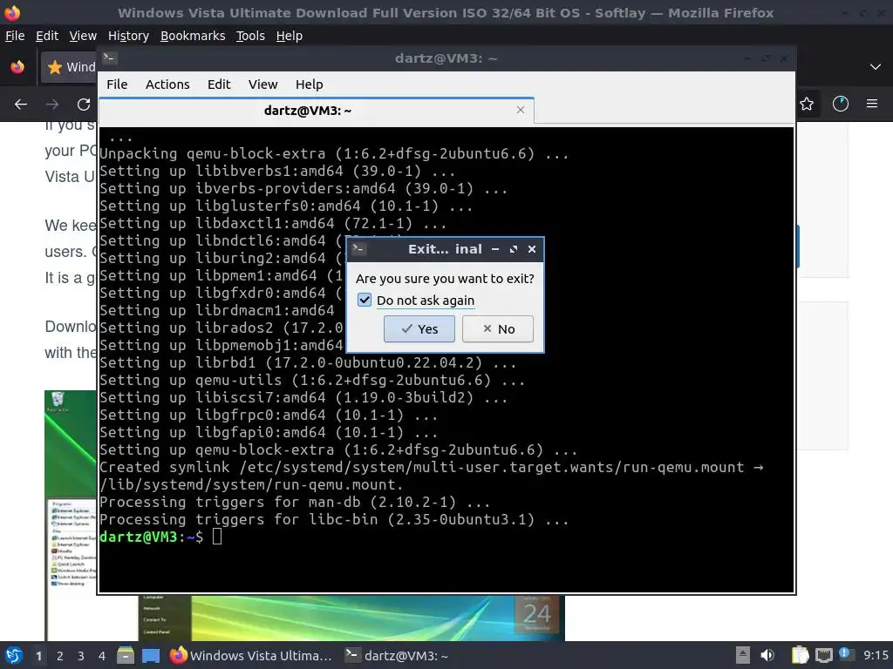Open the LXQt start menu icon
Screen dimensions: 893x669
(x=14, y=655)
